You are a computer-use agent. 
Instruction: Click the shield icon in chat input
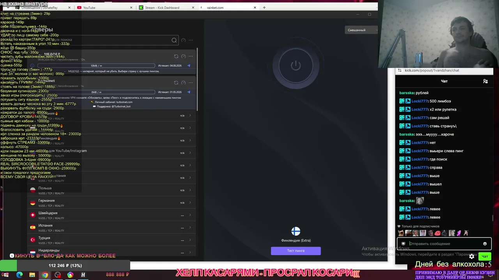(403, 244)
